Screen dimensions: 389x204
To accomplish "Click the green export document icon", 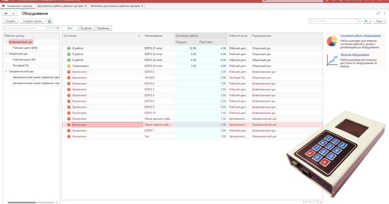I will 50,21.
